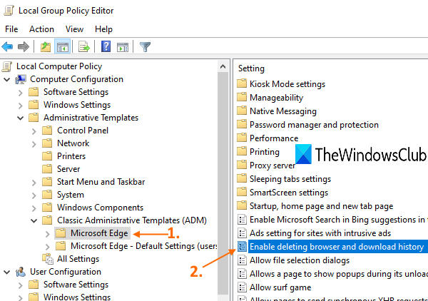
Task: Click the All Settings icon
Action: (x=48, y=259)
